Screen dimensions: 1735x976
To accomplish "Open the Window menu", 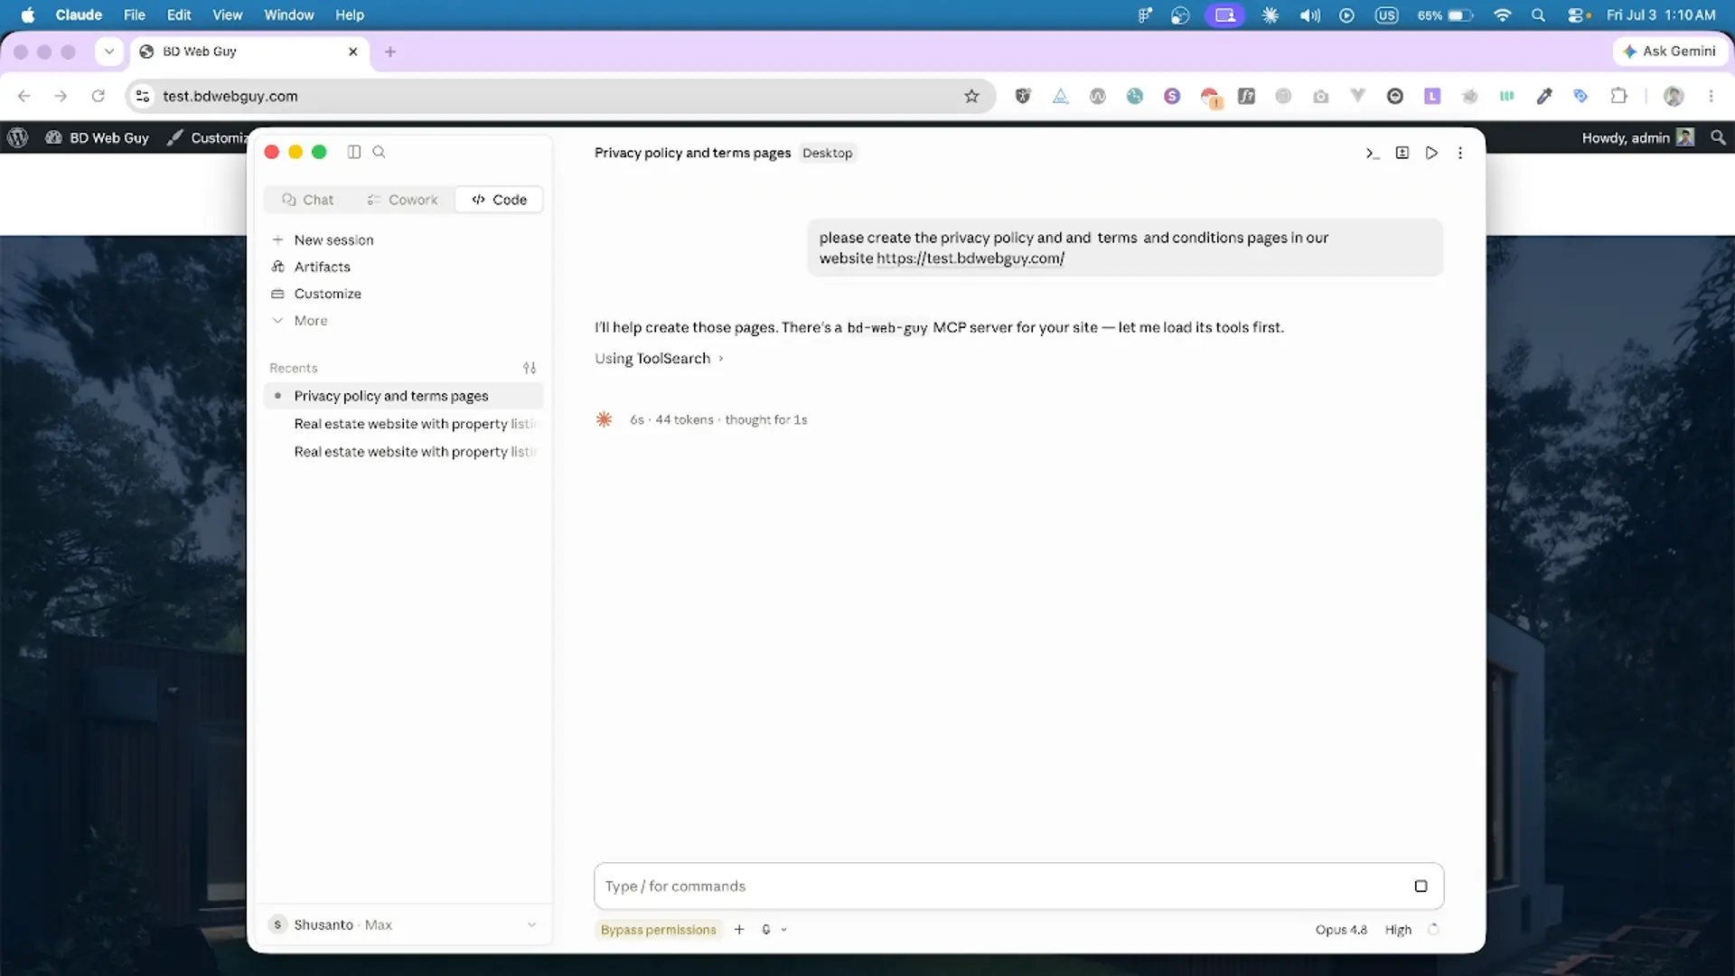I will tap(289, 15).
